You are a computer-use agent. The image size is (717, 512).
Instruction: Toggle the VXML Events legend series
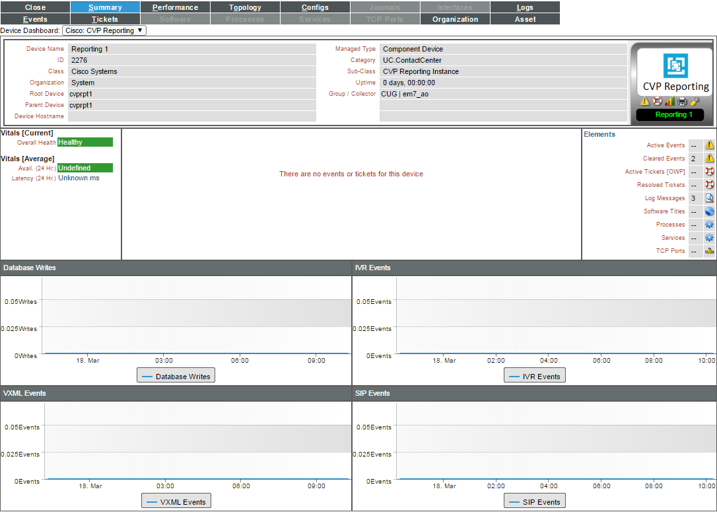point(176,501)
